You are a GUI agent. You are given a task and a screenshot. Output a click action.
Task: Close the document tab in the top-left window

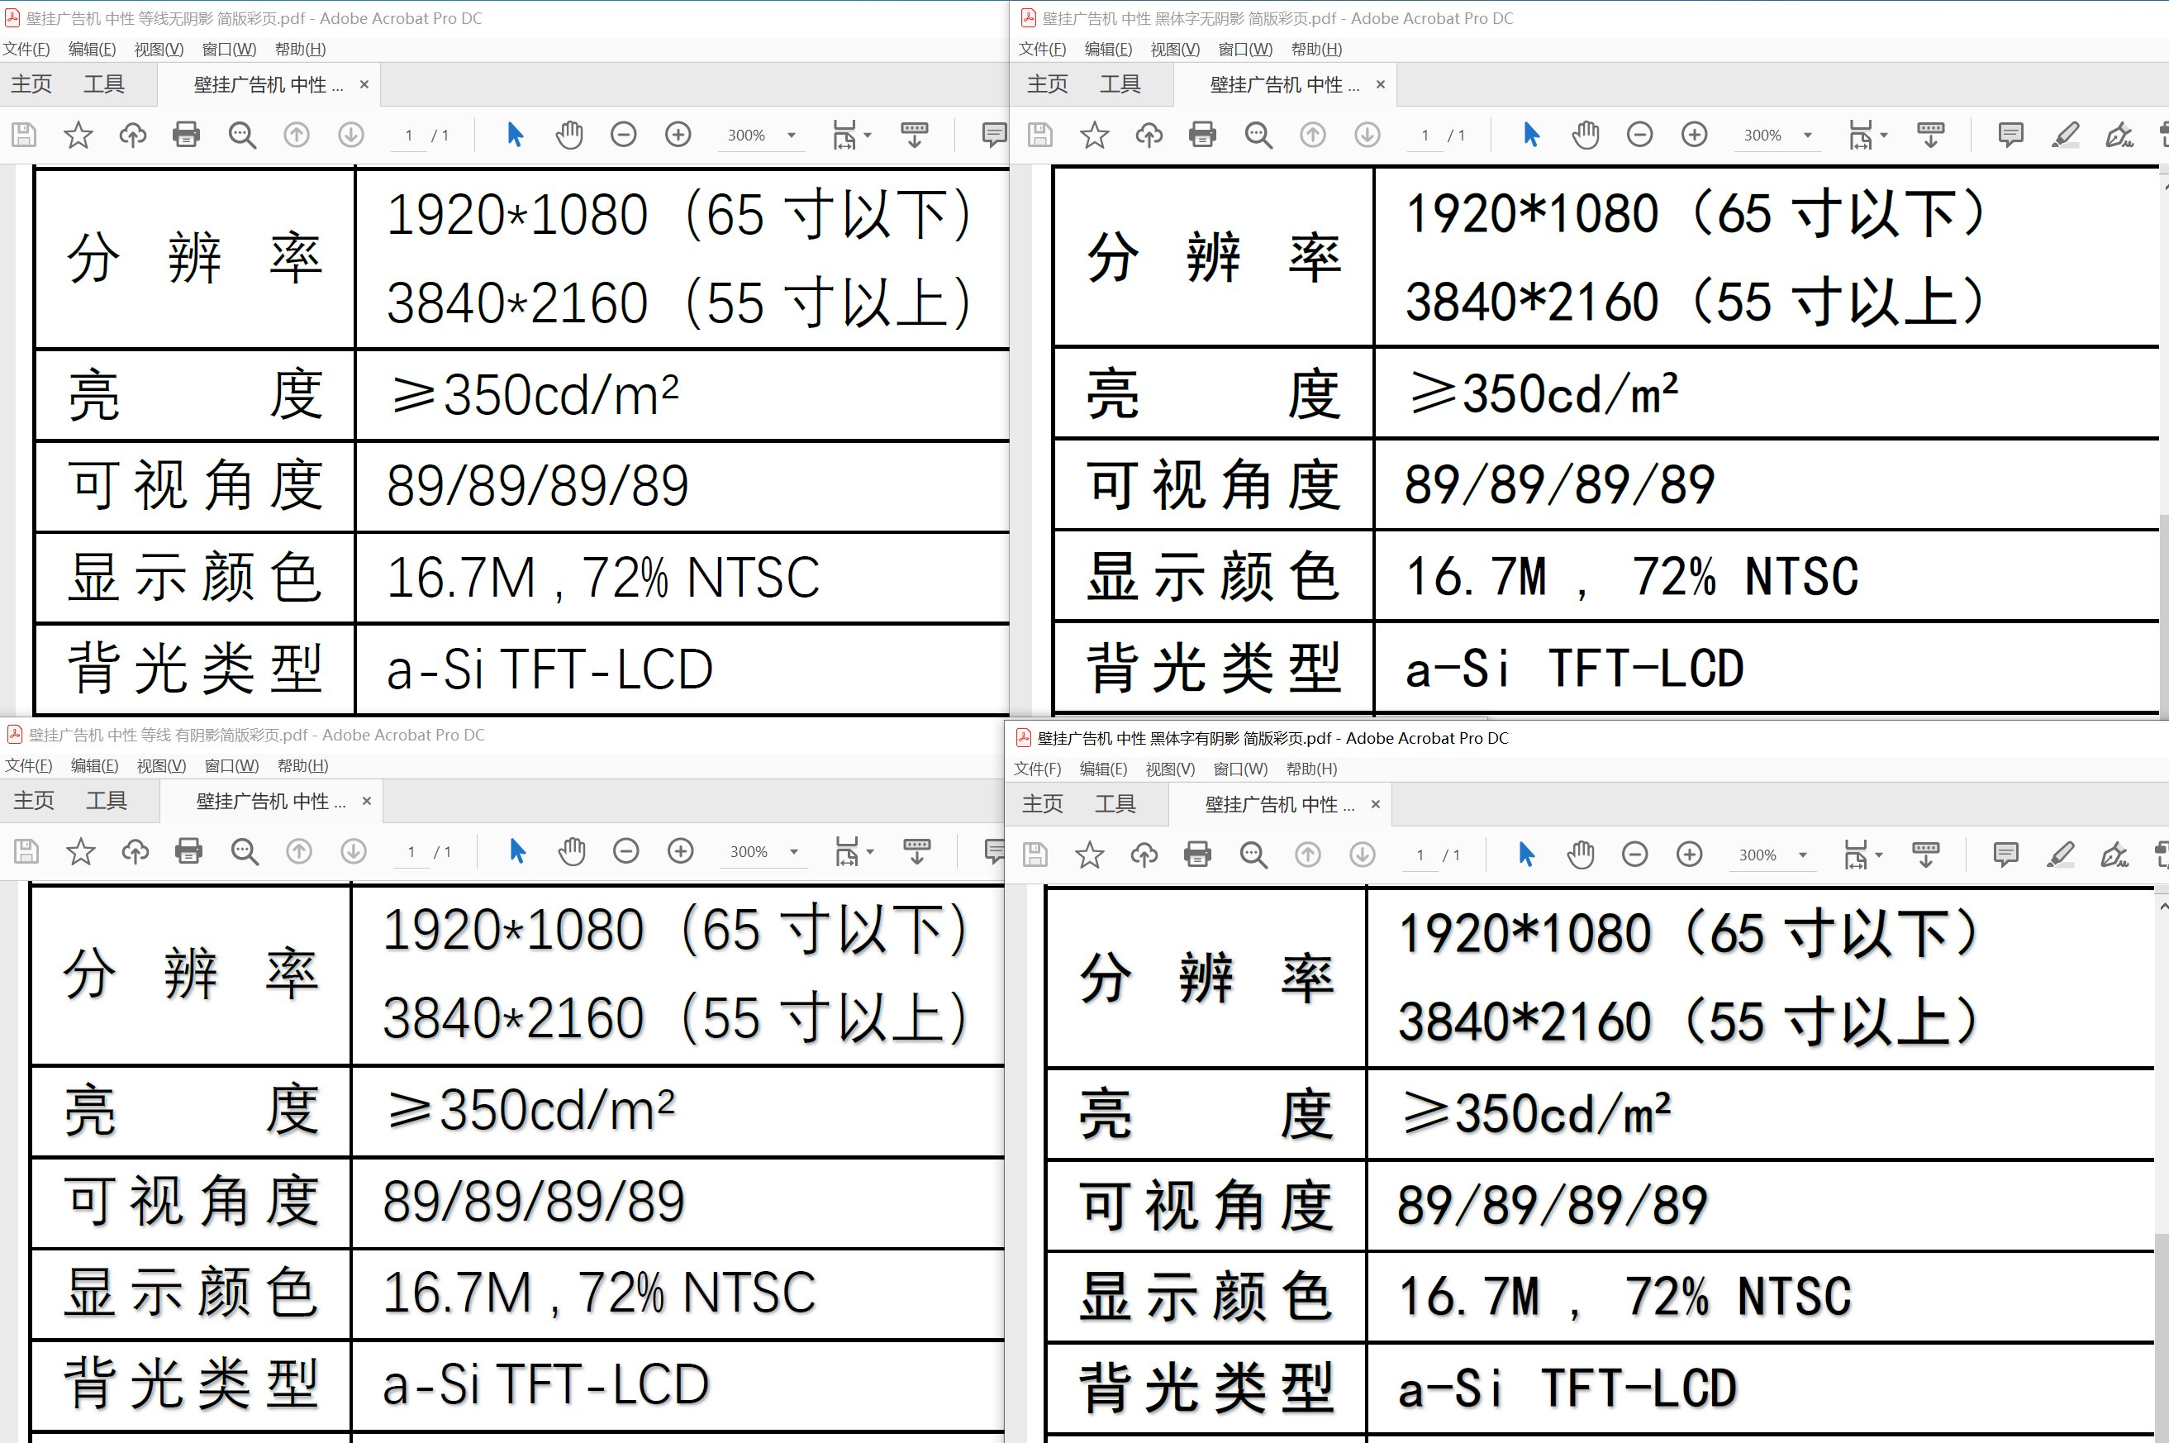[364, 84]
